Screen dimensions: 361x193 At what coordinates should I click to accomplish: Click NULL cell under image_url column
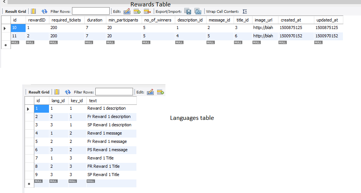[x=257, y=42]
